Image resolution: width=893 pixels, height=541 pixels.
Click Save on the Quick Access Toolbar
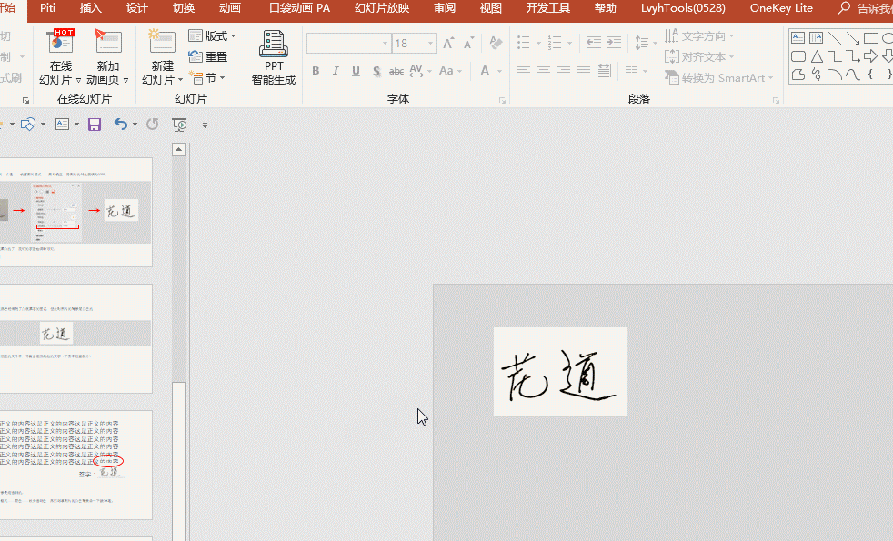pos(95,124)
